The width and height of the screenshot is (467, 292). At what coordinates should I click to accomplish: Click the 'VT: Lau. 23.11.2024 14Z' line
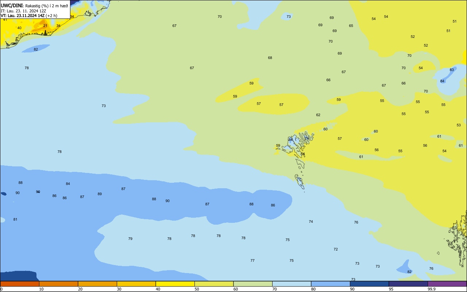pyautogui.click(x=22, y=16)
